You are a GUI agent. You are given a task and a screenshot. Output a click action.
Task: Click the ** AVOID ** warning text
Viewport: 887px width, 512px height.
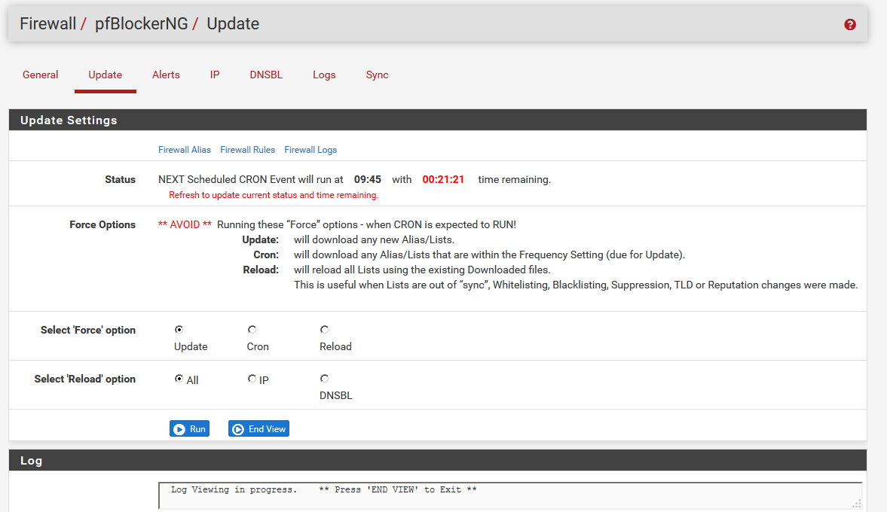pyautogui.click(x=185, y=225)
